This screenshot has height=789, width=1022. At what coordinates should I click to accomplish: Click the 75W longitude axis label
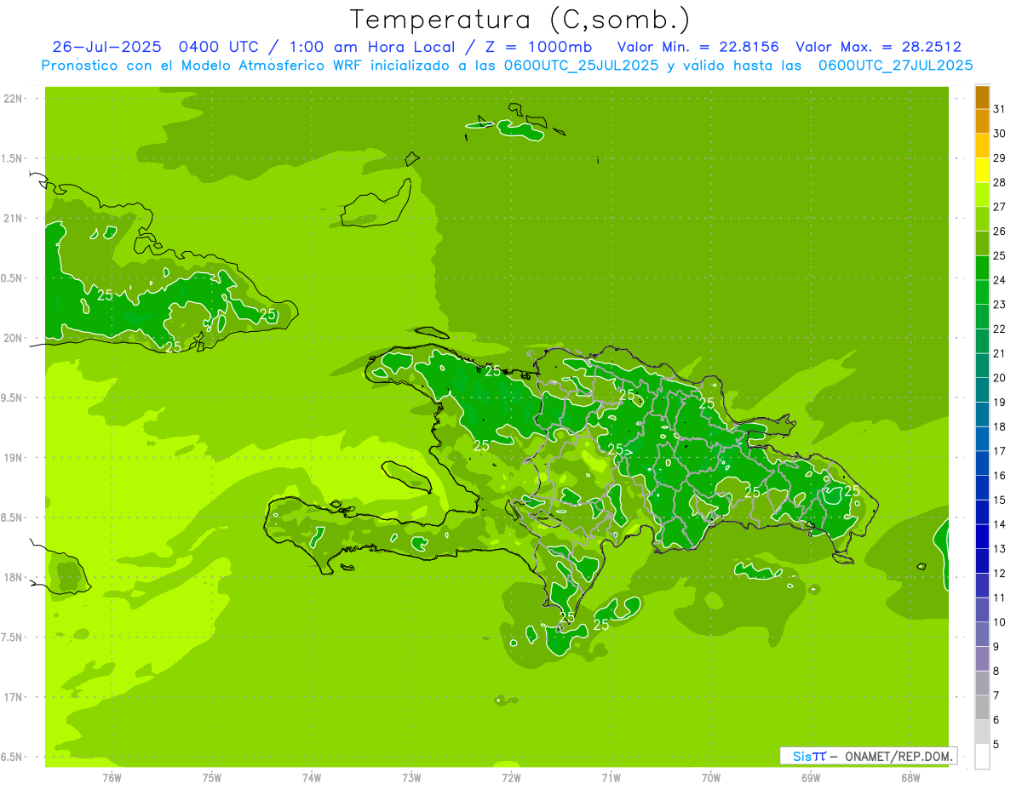[212, 777]
